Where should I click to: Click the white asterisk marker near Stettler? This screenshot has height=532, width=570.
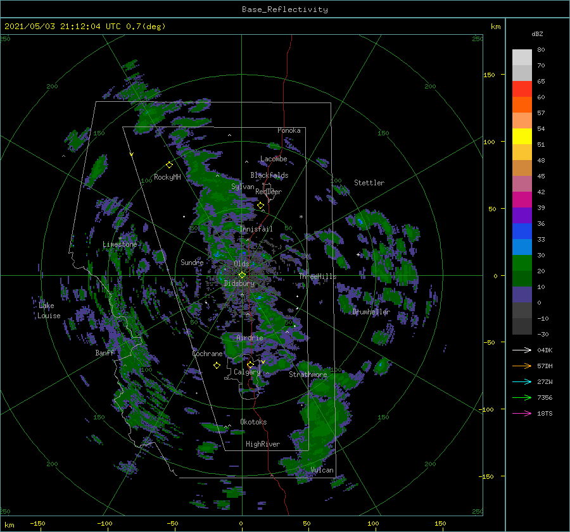(301, 217)
